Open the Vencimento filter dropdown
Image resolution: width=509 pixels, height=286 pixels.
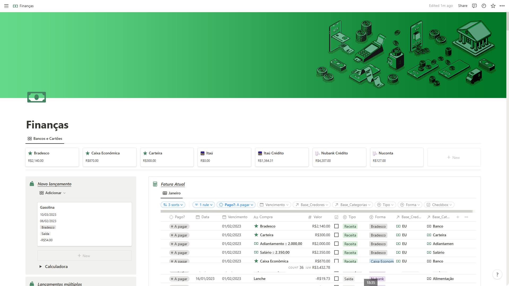274,205
